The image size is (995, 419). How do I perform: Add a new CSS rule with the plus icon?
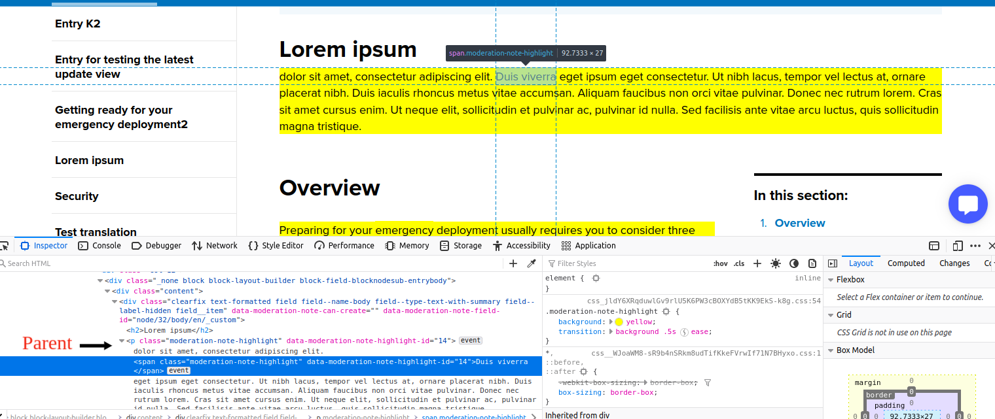coord(757,263)
